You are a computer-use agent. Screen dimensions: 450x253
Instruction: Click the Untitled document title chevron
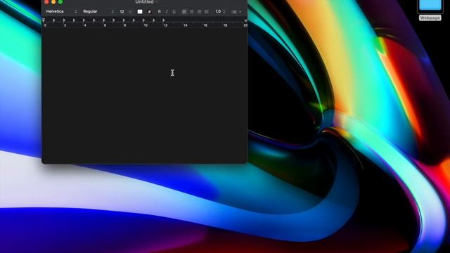(156, 1)
